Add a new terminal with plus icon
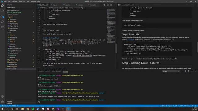Viewport: 198px width, 111px height. pos(182,71)
